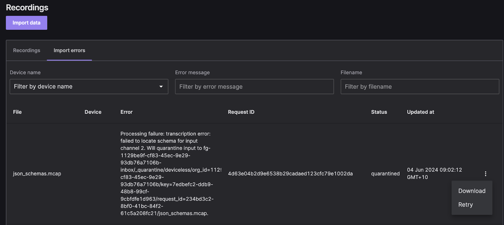Click the Status column header

click(379, 112)
